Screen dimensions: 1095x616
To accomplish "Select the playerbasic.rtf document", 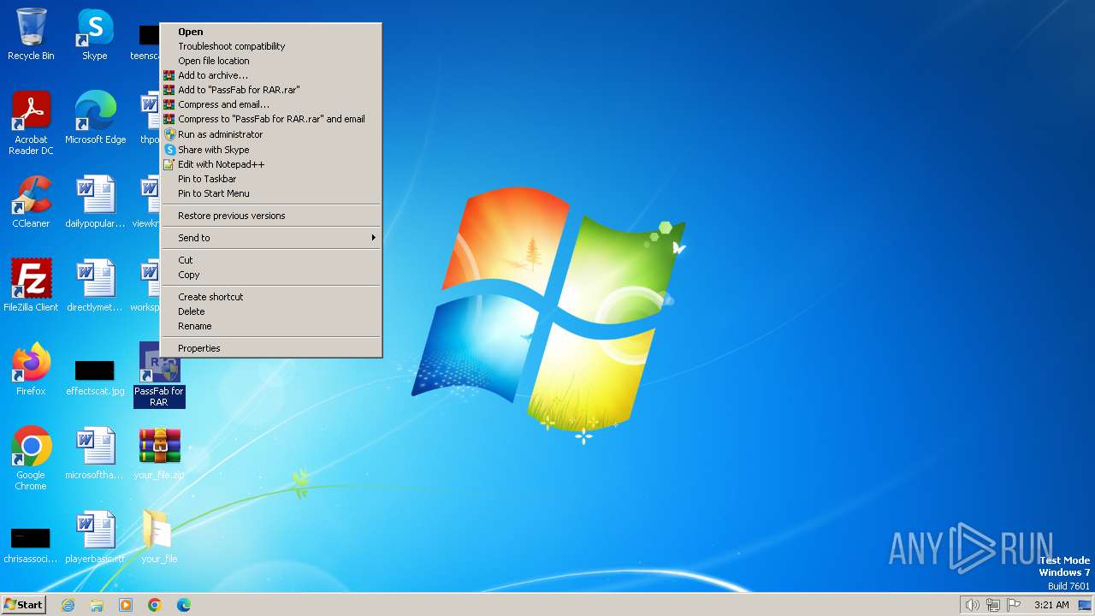I will click(95, 537).
